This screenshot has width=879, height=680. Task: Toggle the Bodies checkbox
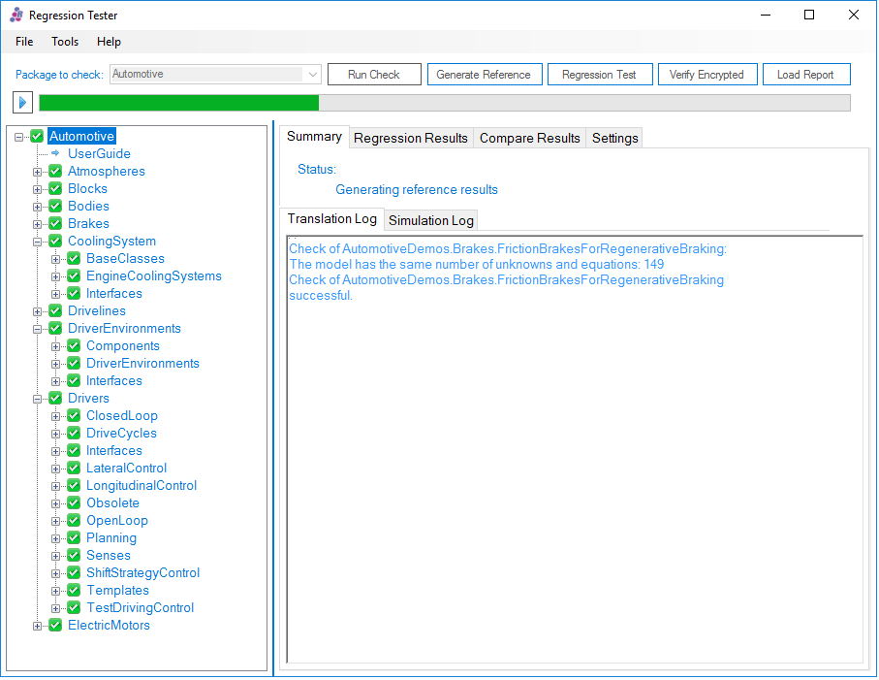point(55,206)
